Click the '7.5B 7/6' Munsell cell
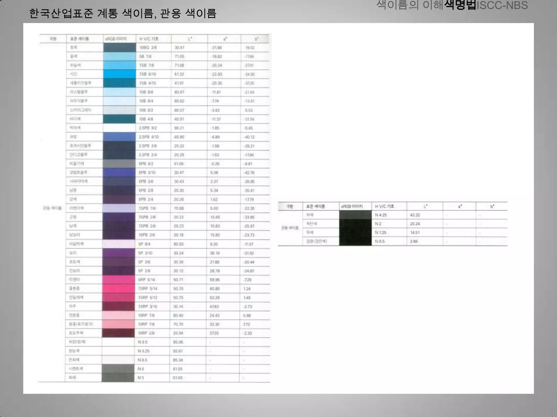Screen dimensions: 557x417 pos(147,65)
